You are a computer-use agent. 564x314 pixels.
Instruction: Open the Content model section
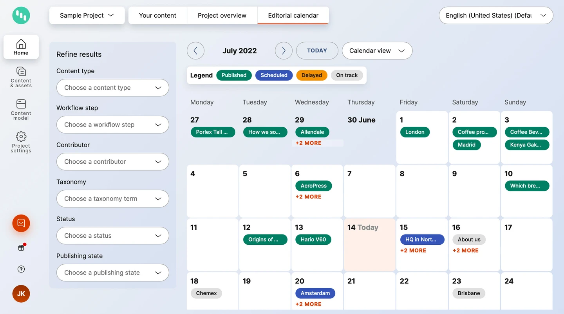tap(21, 110)
